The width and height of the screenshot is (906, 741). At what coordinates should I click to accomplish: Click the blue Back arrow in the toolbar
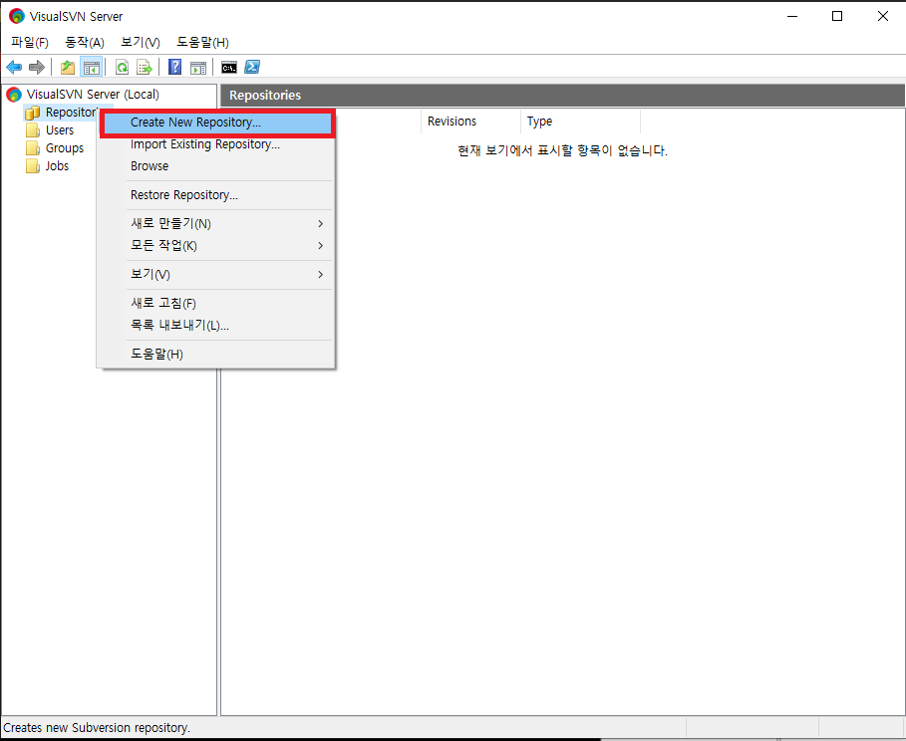pos(14,67)
